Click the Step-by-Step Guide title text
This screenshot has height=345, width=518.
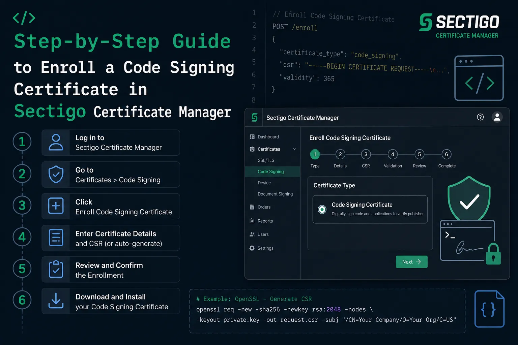coord(122,41)
